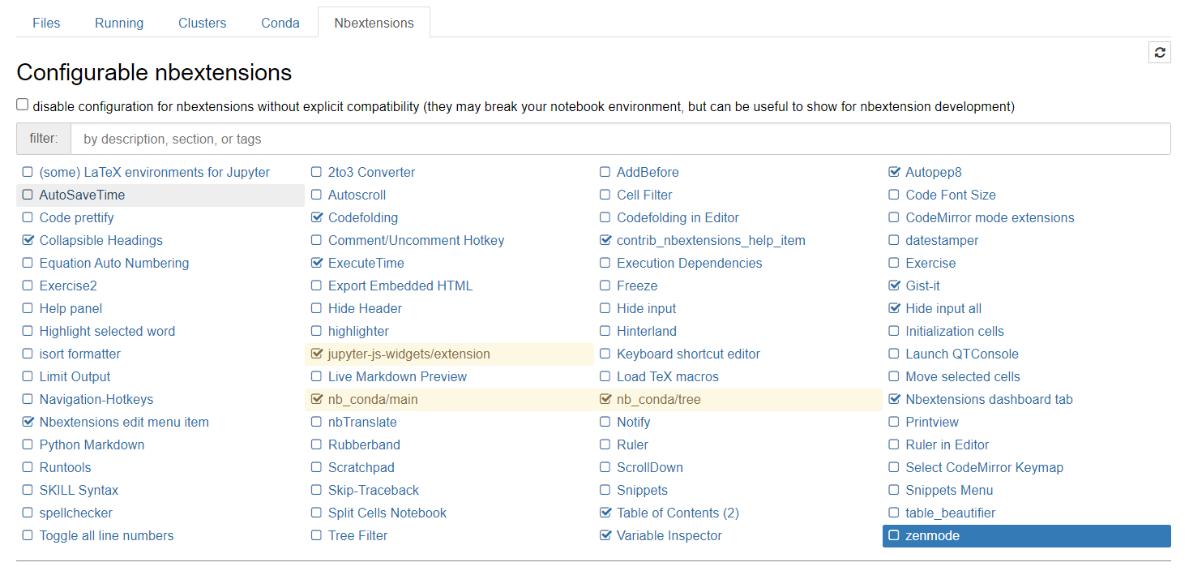This screenshot has width=1189, height=571.
Task: View the Ruler extension description
Action: pos(633,444)
